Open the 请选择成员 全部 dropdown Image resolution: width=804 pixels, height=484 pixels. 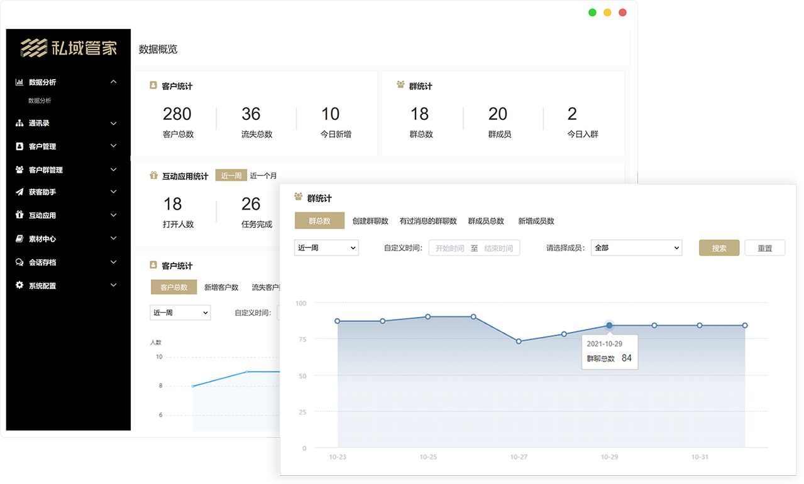(x=636, y=248)
